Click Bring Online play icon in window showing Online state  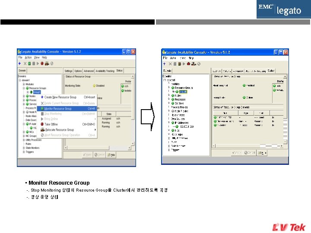184,64
